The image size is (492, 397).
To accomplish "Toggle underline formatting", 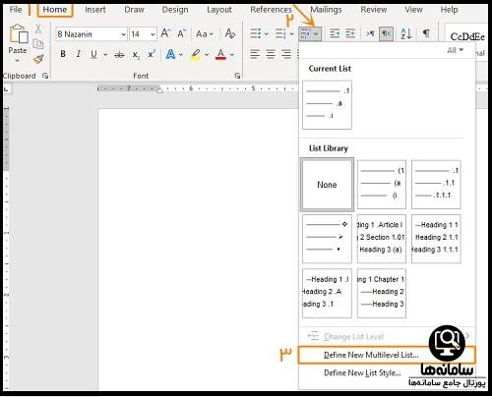I will coord(93,54).
